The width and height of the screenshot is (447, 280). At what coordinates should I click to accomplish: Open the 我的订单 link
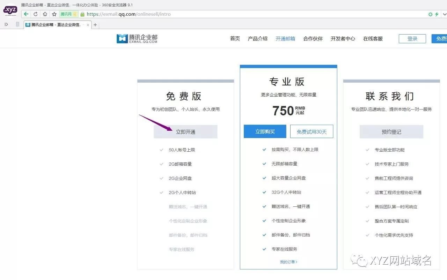(288, 262)
